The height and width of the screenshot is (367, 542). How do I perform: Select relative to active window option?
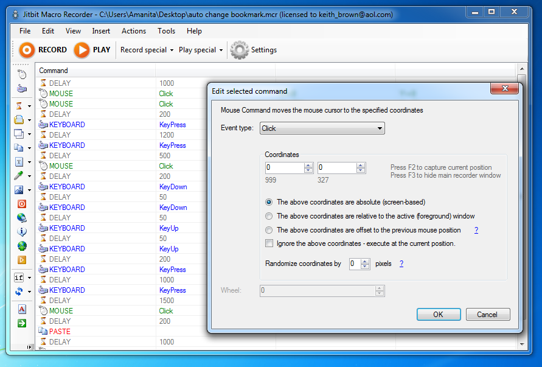pos(269,216)
